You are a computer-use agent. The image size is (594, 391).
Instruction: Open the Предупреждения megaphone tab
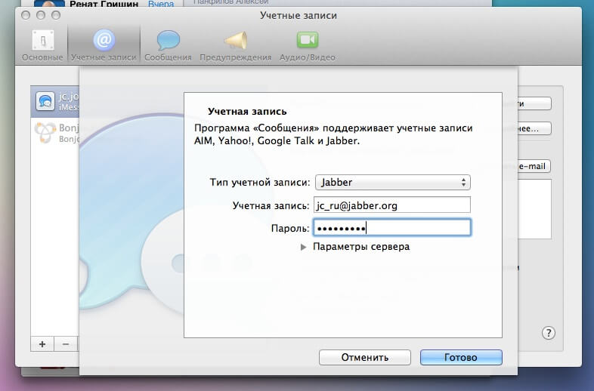pos(235,45)
